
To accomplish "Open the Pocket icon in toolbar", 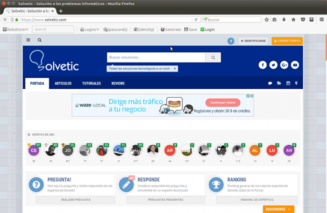I will [x=303, y=20].
